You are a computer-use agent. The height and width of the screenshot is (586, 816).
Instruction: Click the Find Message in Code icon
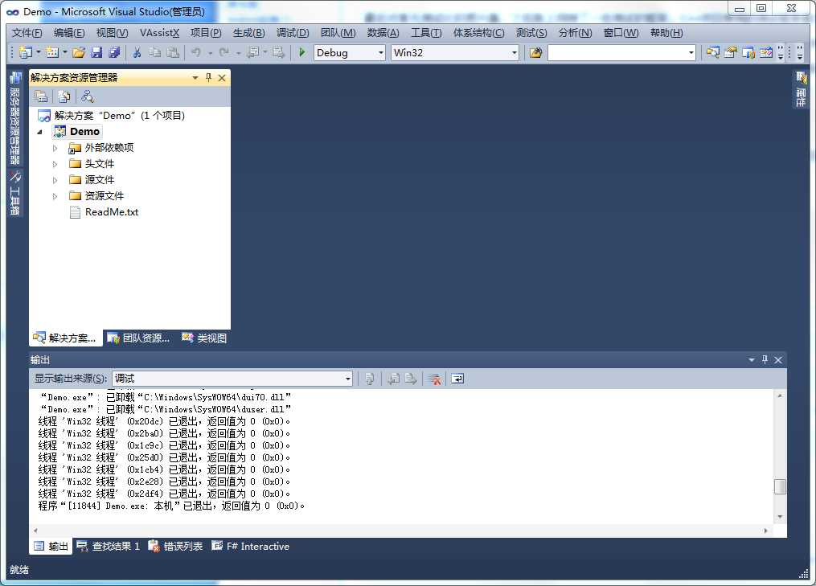click(369, 379)
